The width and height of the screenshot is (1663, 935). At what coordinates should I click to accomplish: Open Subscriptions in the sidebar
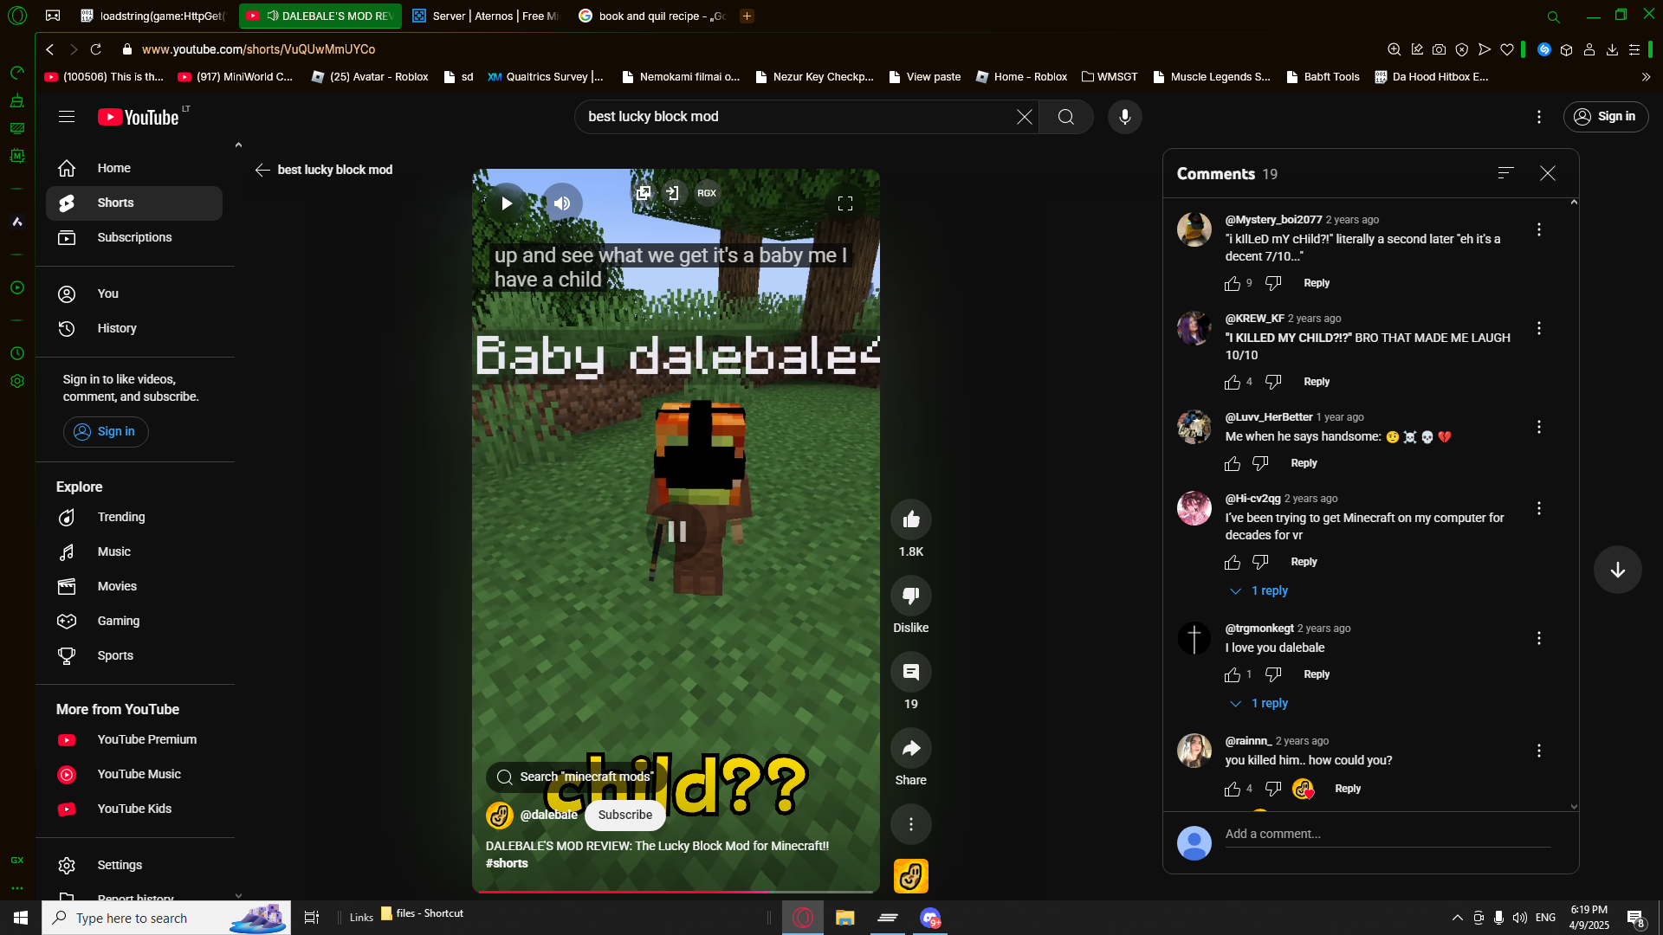click(x=134, y=237)
